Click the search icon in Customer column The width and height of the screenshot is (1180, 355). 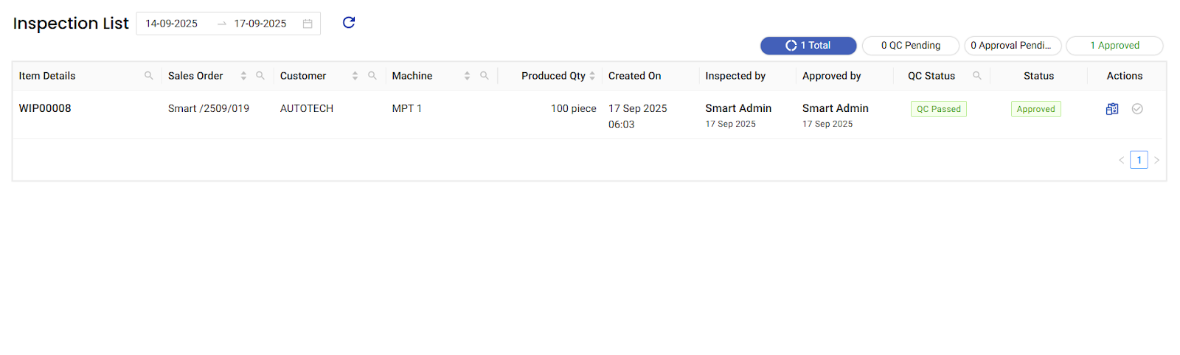pyautogui.click(x=372, y=76)
